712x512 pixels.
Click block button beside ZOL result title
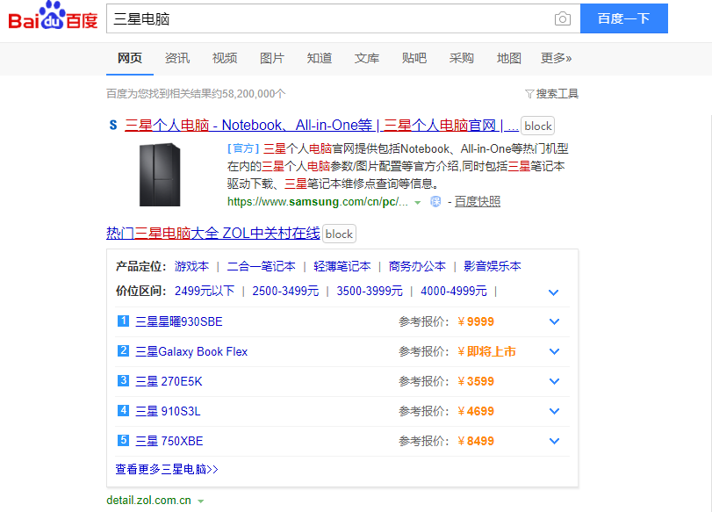(x=339, y=234)
